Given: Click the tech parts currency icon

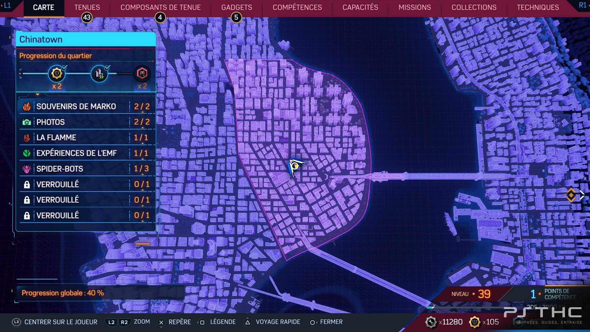Looking at the screenshot, I should (x=431, y=322).
